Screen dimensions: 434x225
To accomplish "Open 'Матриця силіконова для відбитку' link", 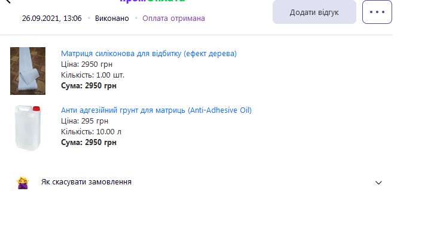I will pyautogui.click(x=149, y=53).
